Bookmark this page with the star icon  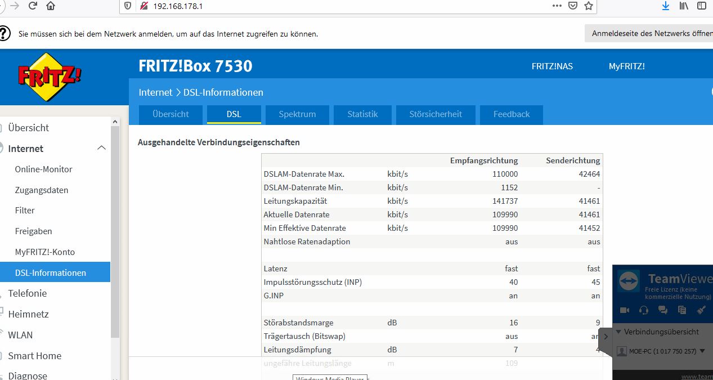coord(589,6)
